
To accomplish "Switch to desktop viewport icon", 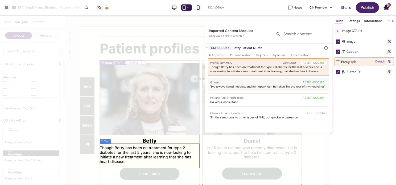I will pyautogui.click(x=174, y=7).
